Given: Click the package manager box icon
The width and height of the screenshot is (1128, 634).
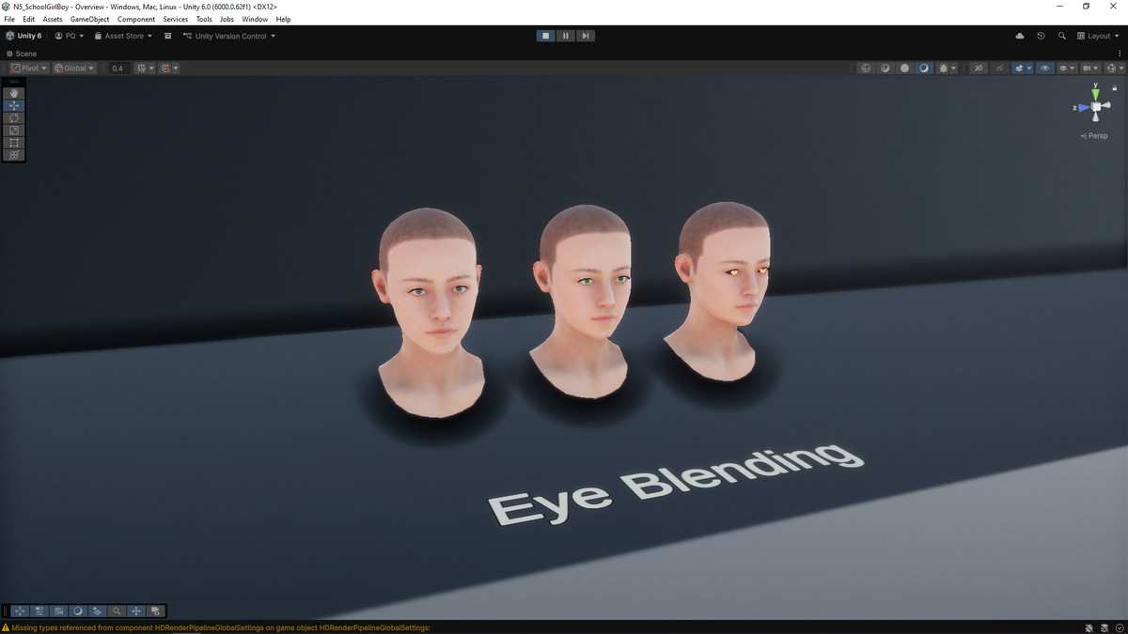Looking at the screenshot, I should 167,36.
